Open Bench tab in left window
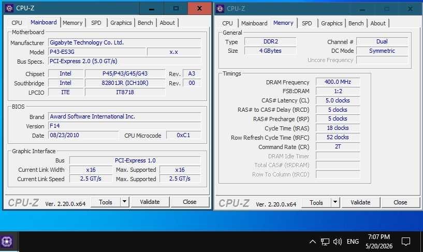Image resolution: width=423 pixels, height=252 pixels. pyautogui.click(x=145, y=23)
